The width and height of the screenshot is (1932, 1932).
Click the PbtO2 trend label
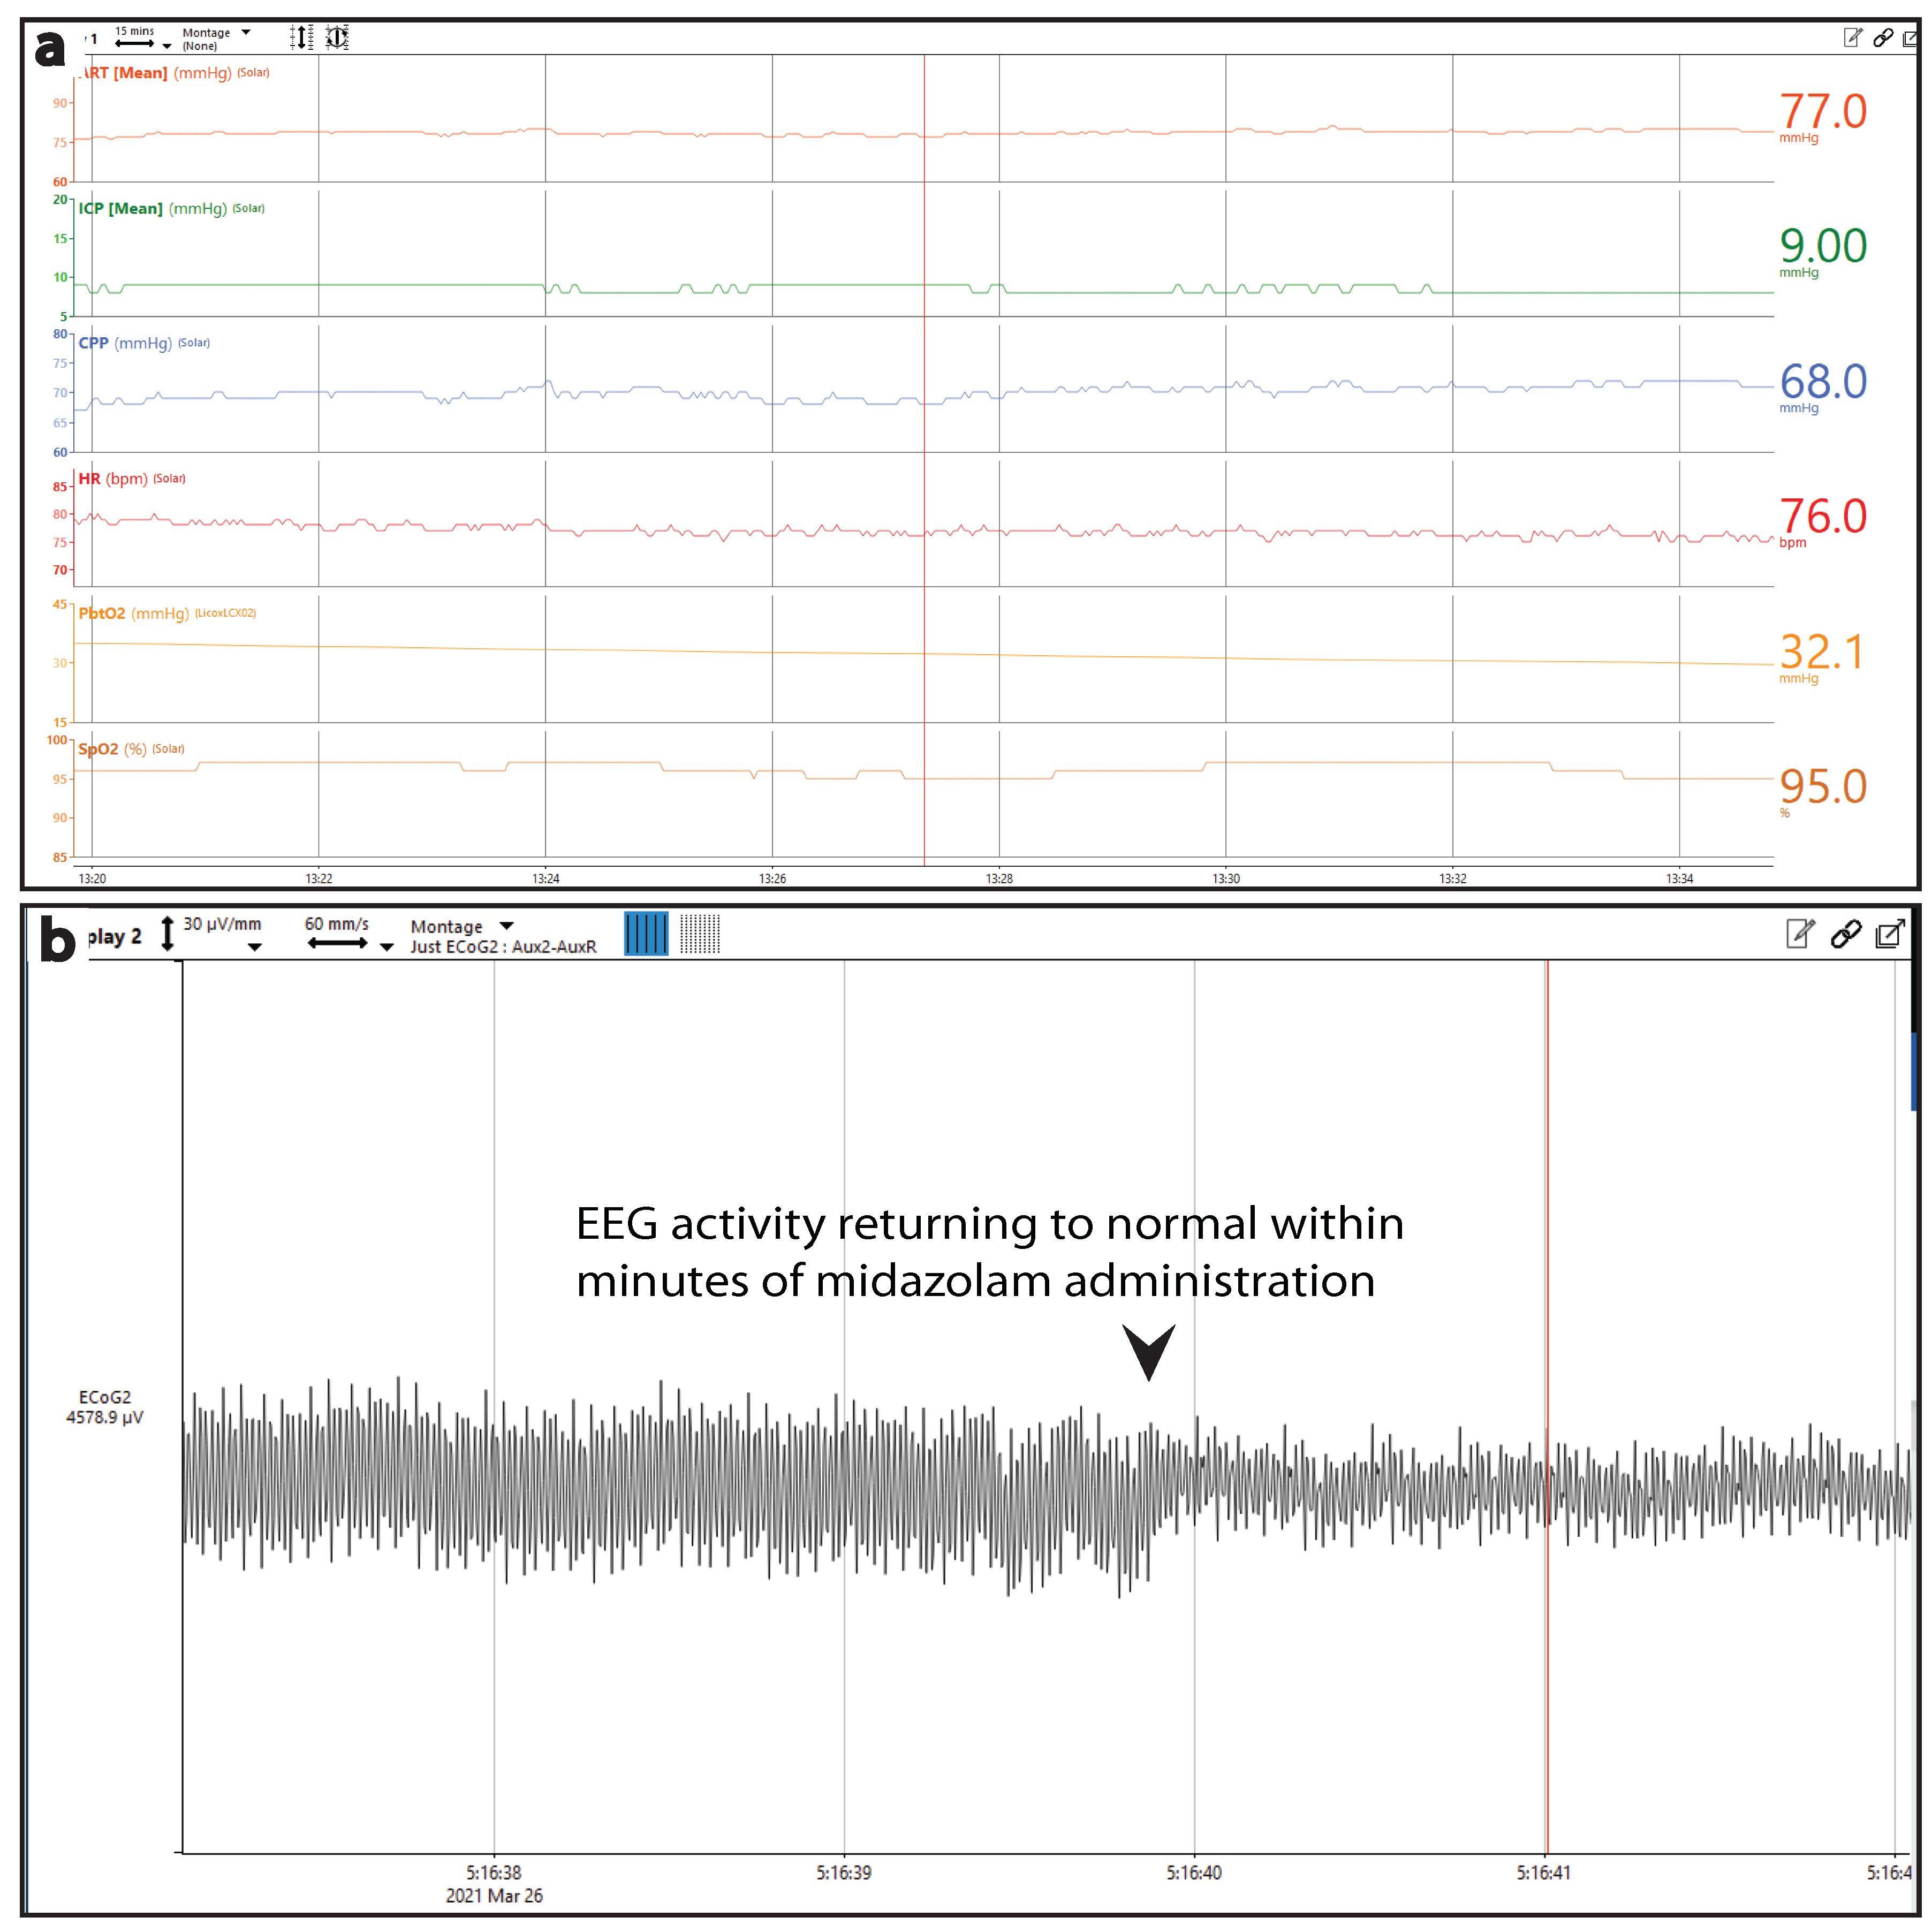pos(102,613)
